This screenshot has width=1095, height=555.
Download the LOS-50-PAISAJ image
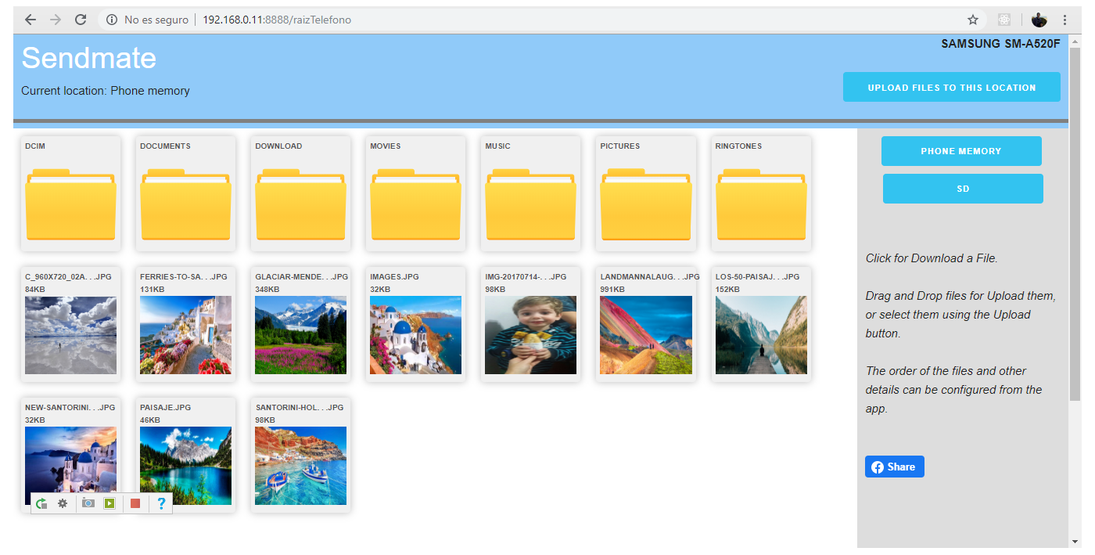click(760, 335)
